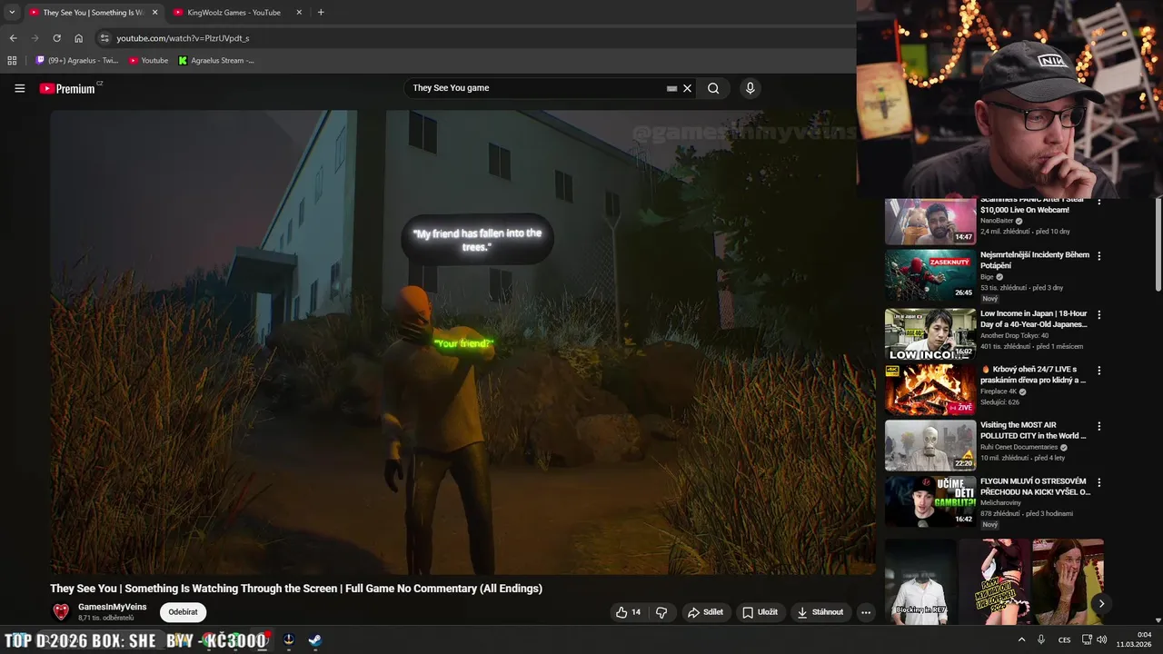1163x654 pixels.
Task: Open the YouTube hamburger guide menu
Action: point(19,88)
